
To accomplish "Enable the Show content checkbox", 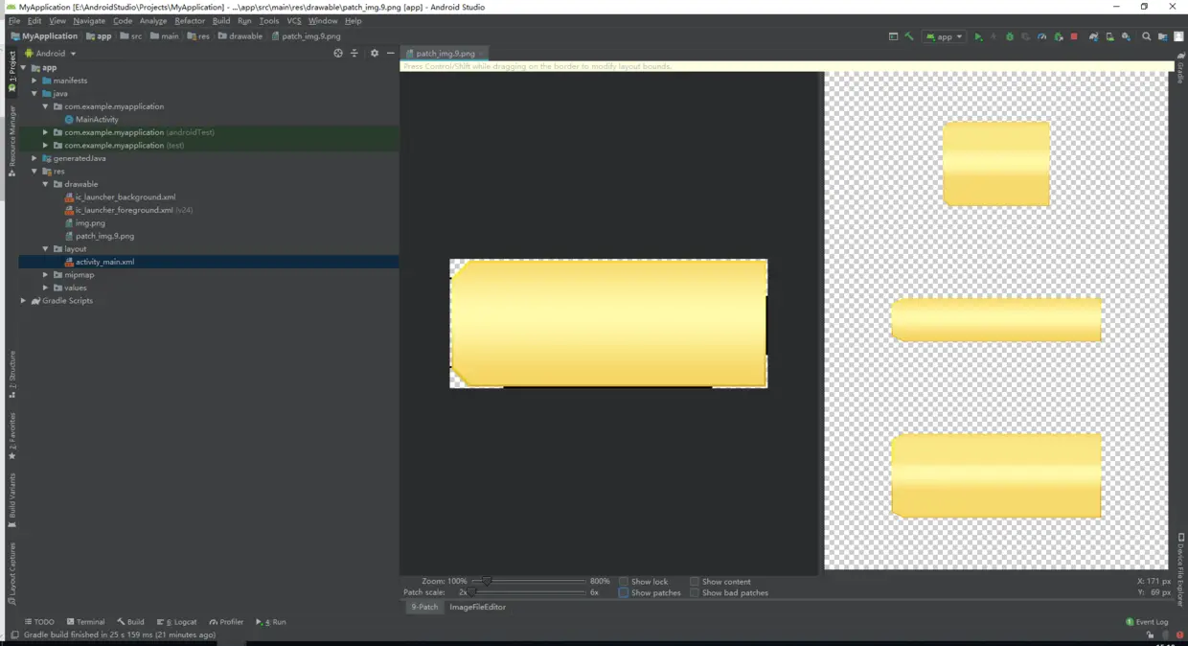I will tap(695, 581).
